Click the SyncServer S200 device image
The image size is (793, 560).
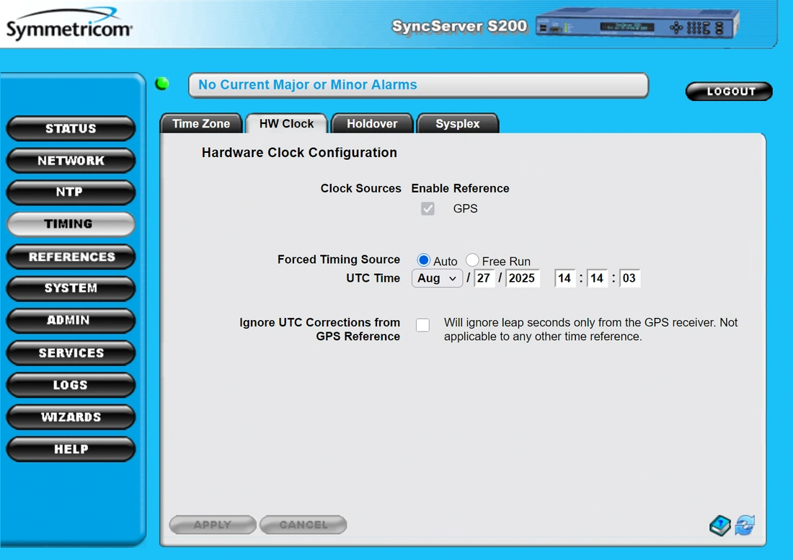point(637,24)
